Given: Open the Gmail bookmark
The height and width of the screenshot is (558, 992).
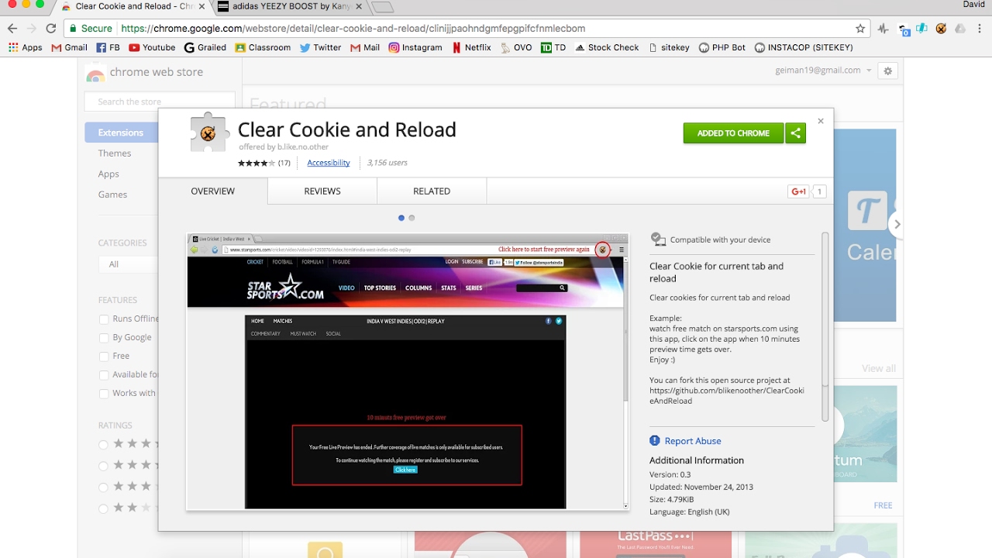Looking at the screenshot, I should click(69, 47).
